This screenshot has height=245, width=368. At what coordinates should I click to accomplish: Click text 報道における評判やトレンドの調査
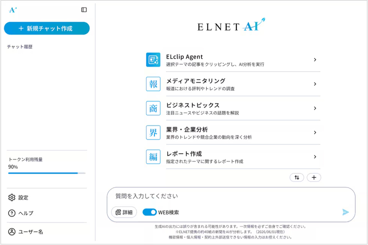200,89
